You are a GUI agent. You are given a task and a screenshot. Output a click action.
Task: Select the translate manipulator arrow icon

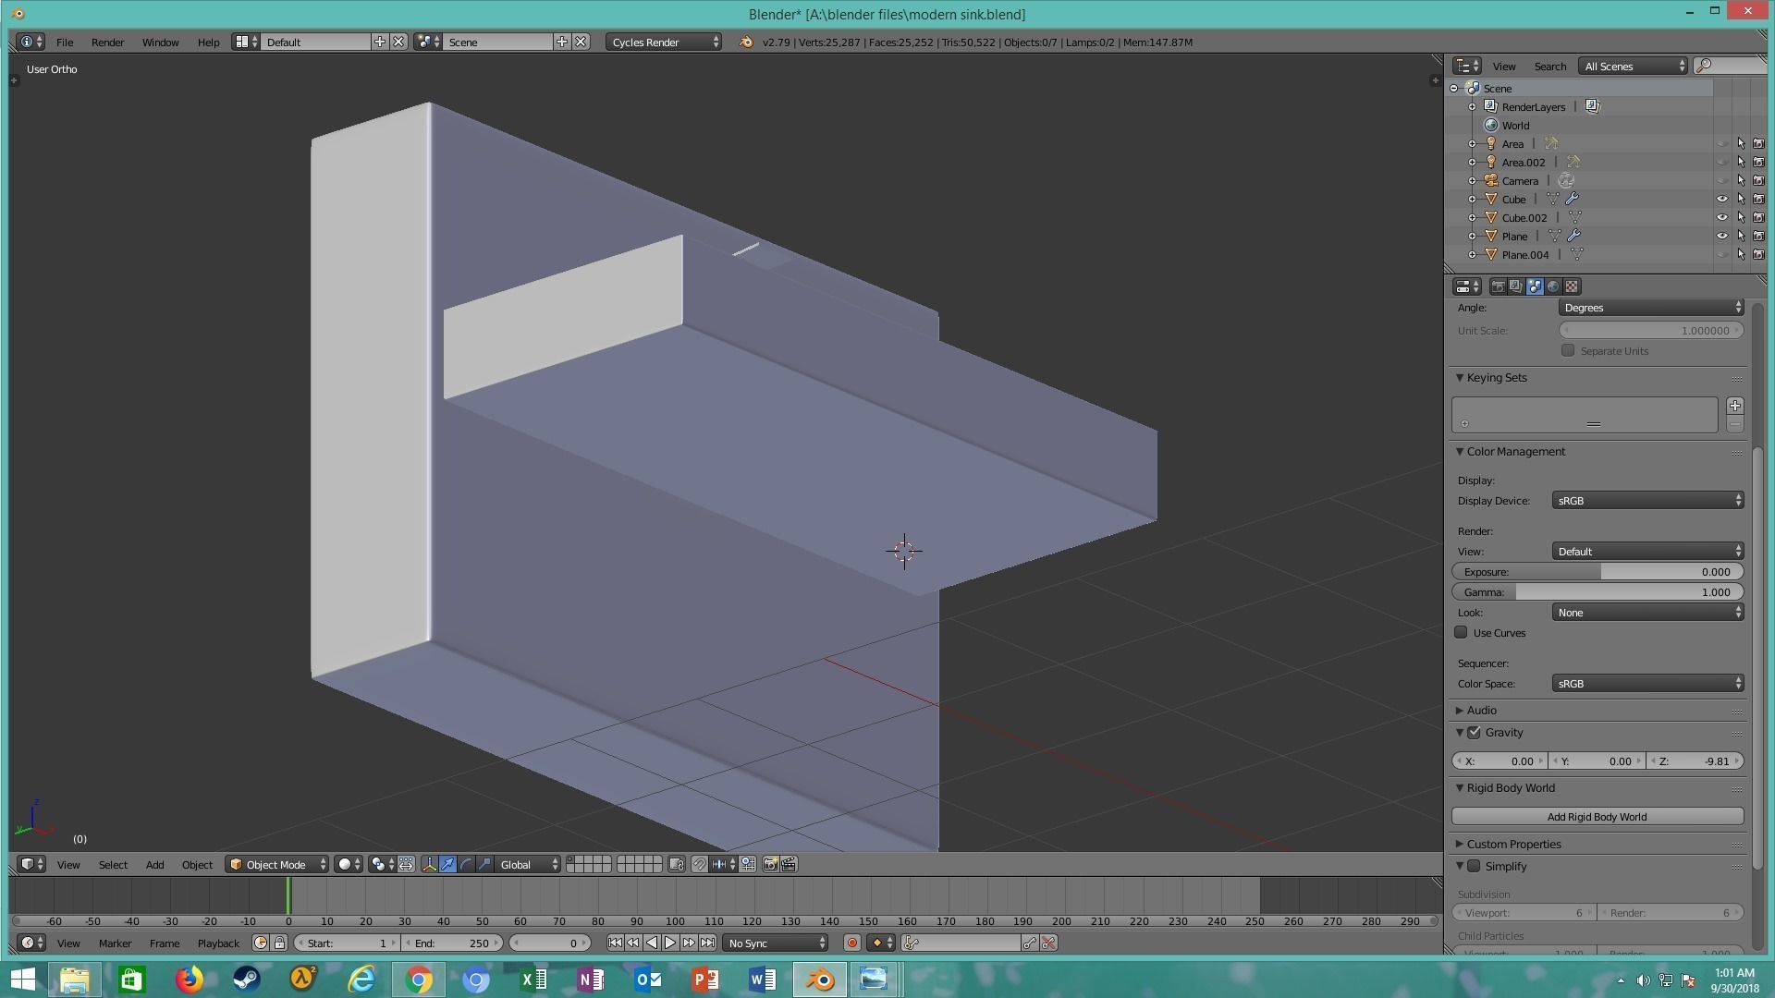coord(447,864)
